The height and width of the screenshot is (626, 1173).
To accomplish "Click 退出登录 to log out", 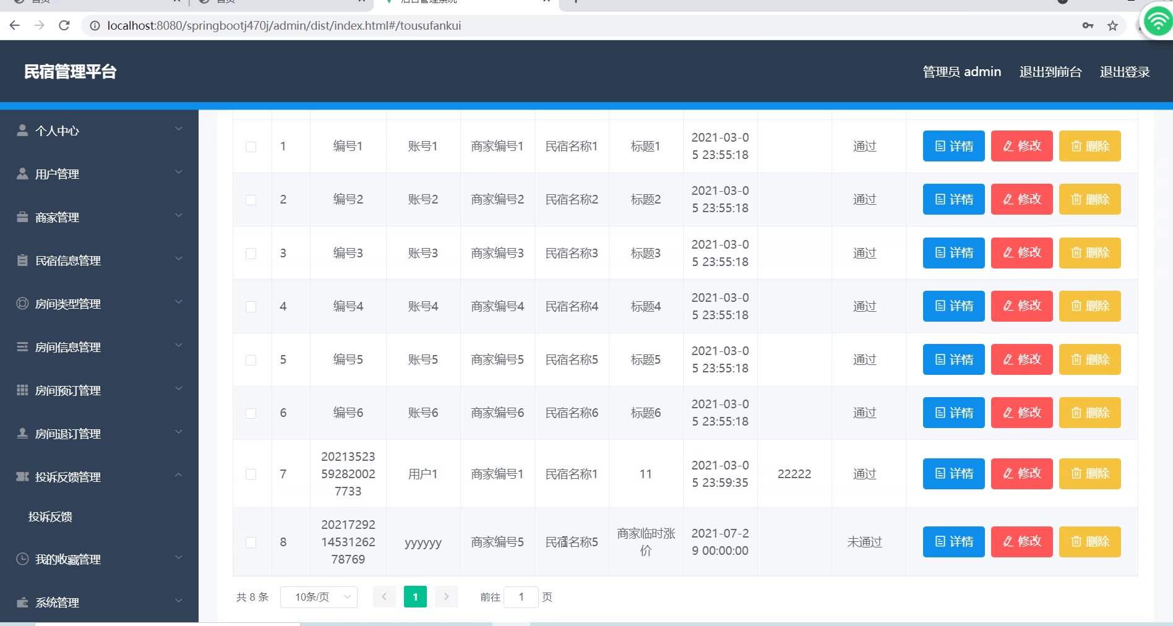I will click(x=1125, y=72).
